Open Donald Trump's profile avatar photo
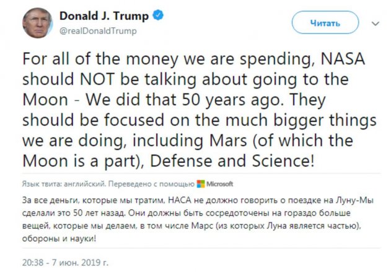391x272 pixels. [37, 22]
